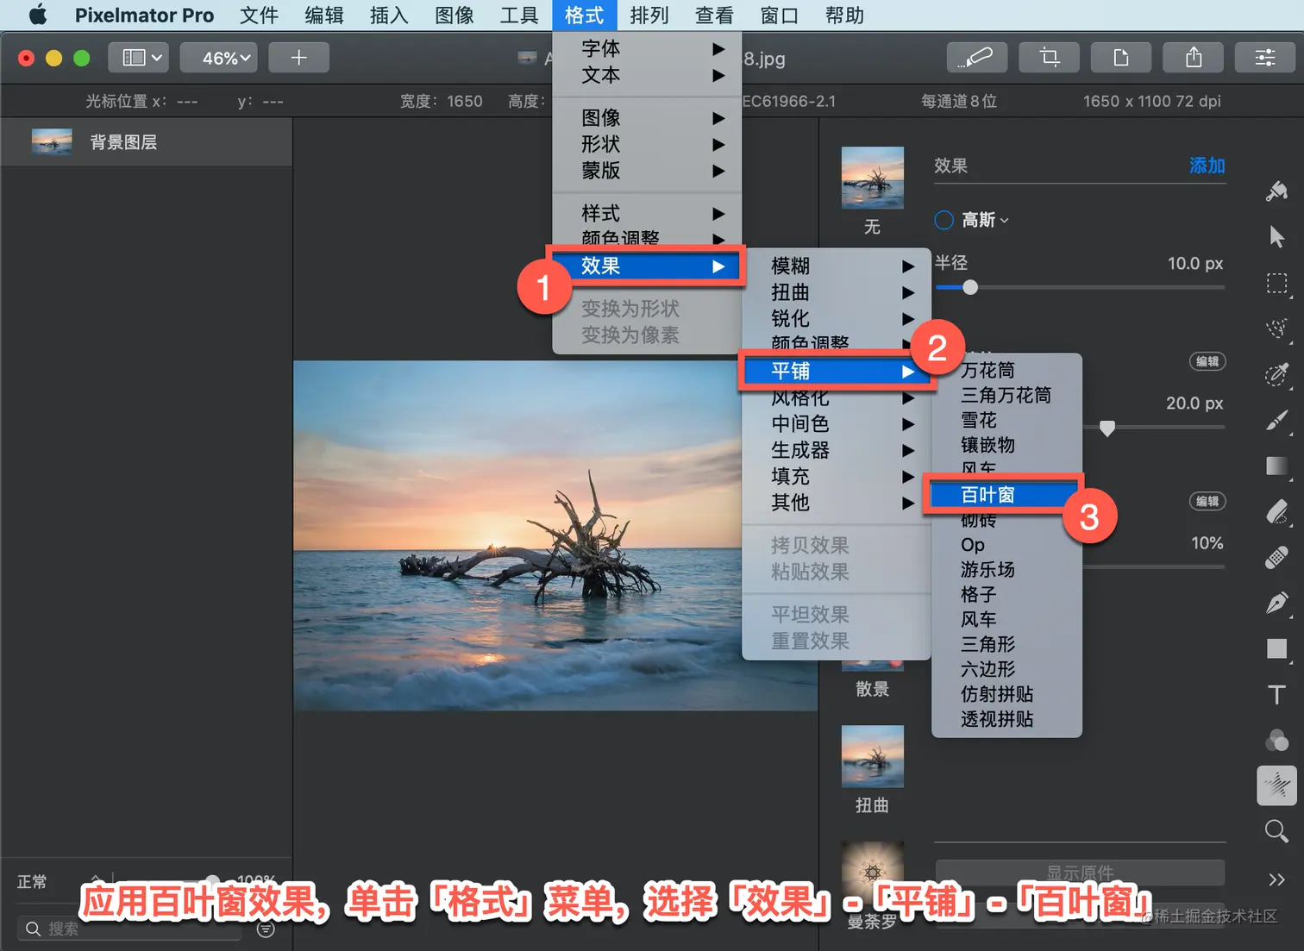The image size is (1304, 951).
Task: Select the Color Selection tool
Action: point(1276,374)
